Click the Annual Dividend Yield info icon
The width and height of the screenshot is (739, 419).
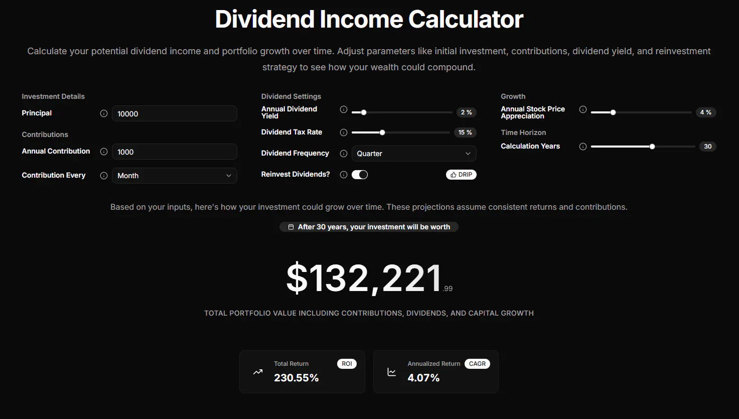point(344,109)
